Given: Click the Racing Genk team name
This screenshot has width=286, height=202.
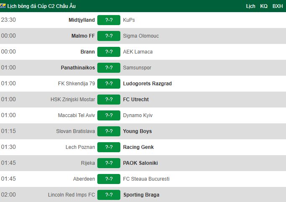Looking at the screenshot, I should click(x=138, y=147).
